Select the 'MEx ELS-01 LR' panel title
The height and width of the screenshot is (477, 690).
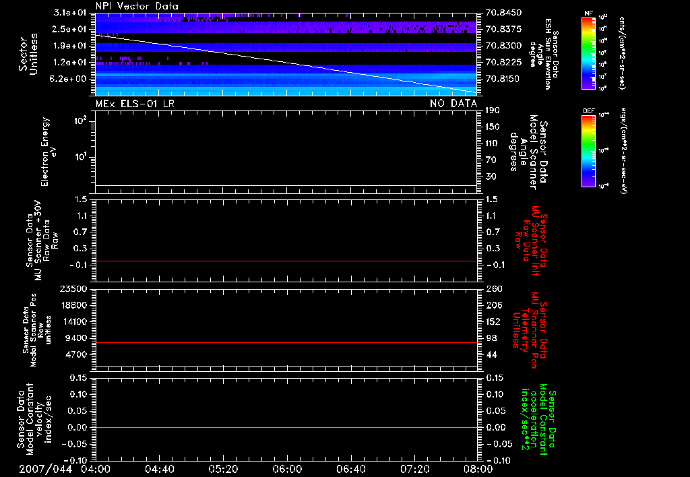tap(135, 103)
